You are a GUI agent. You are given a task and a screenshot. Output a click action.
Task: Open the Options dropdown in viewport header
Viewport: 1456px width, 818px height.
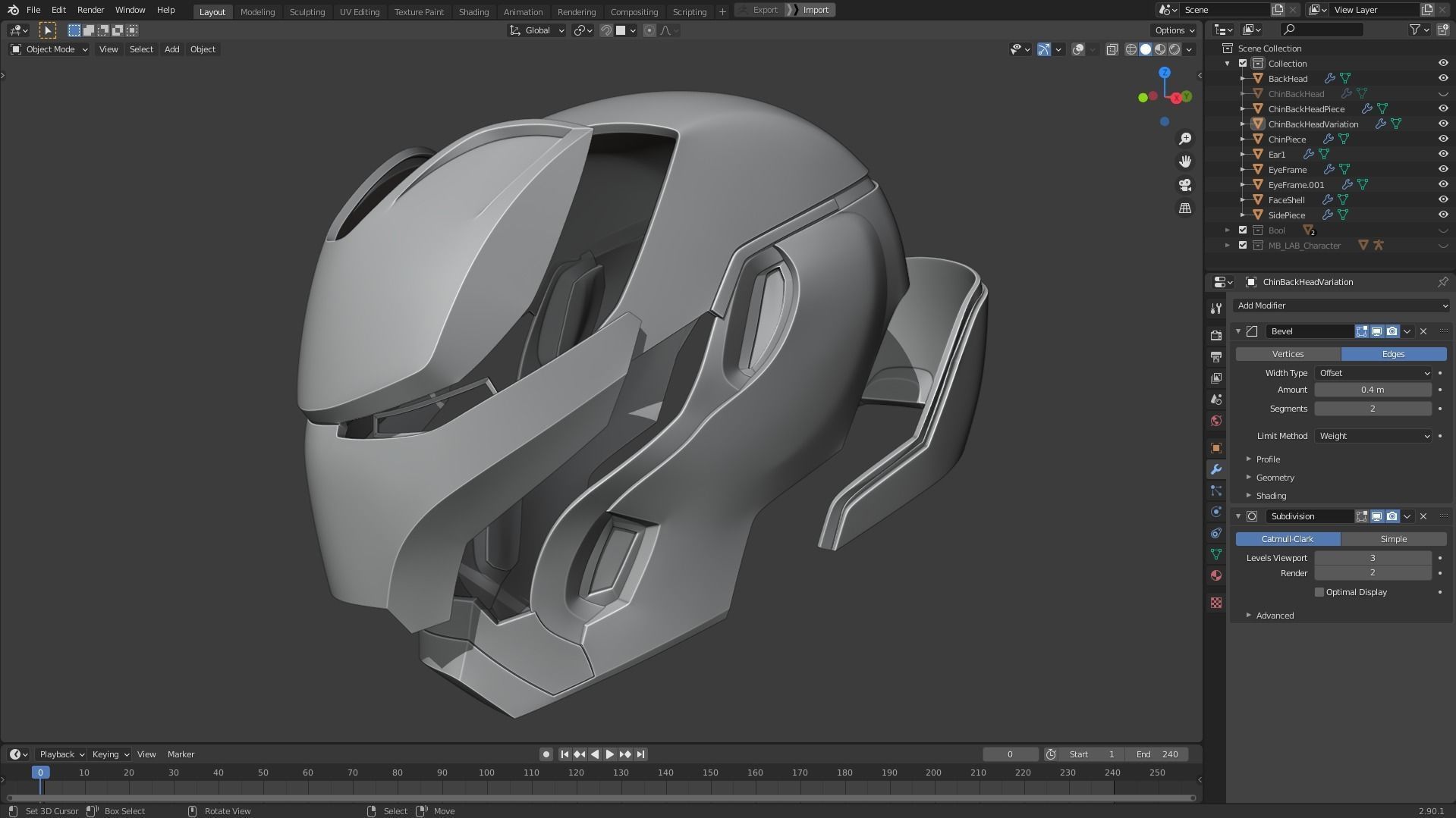(x=1174, y=30)
